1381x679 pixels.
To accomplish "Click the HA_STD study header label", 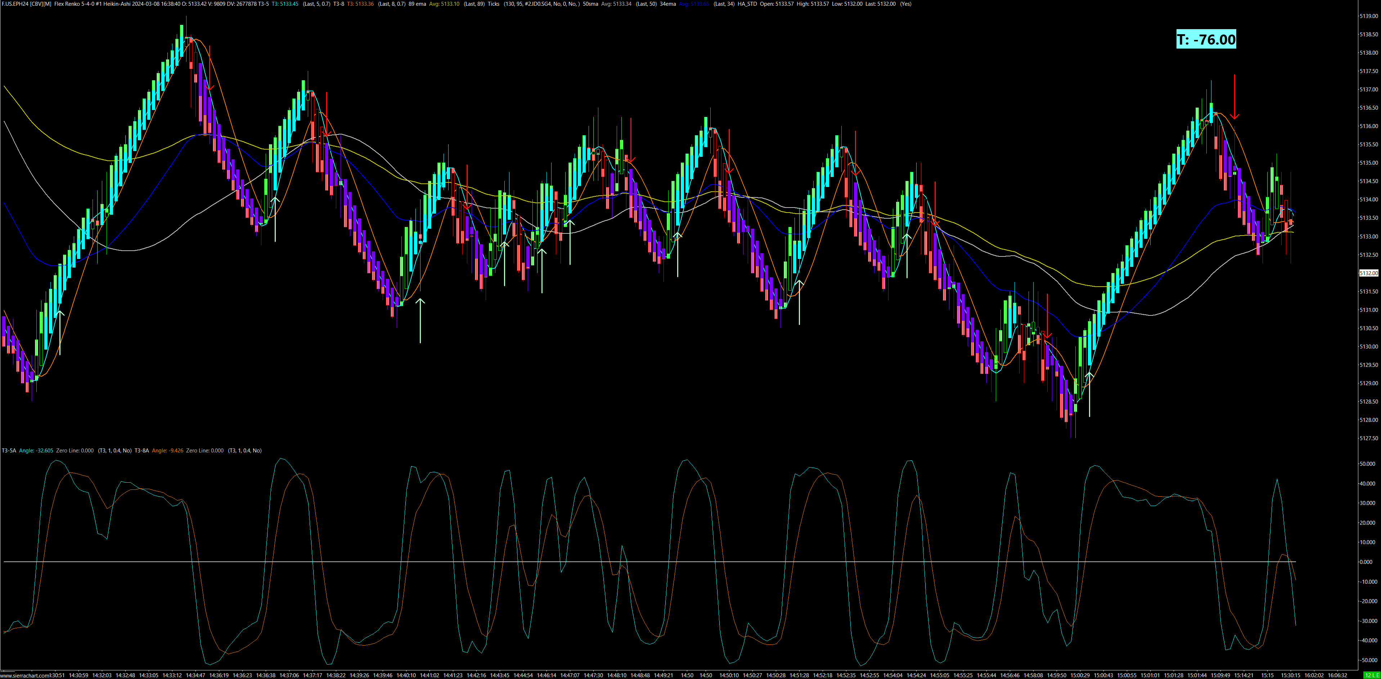I will (x=747, y=4).
